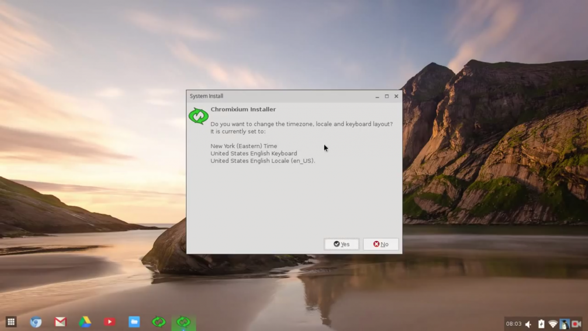The width and height of the screenshot is (588, 331).
Task: Click the penguin user avatar in tray
Action: (564, 324)
